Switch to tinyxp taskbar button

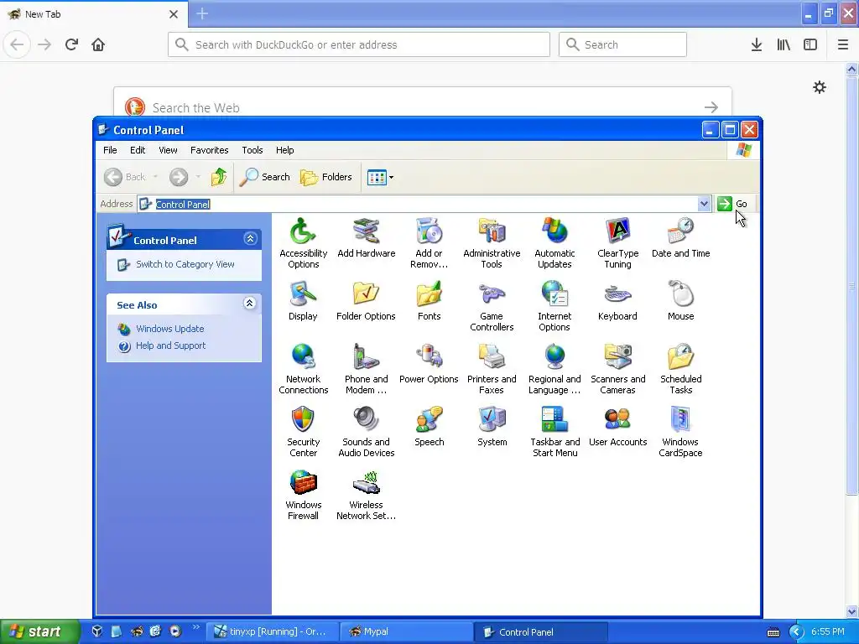pyautogui.click(x=273, y=632)
